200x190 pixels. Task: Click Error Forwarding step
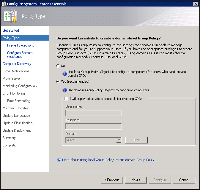19,101
